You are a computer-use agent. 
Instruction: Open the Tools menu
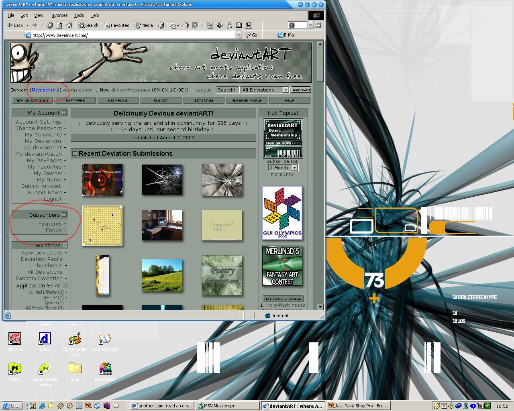pos(79,15)
